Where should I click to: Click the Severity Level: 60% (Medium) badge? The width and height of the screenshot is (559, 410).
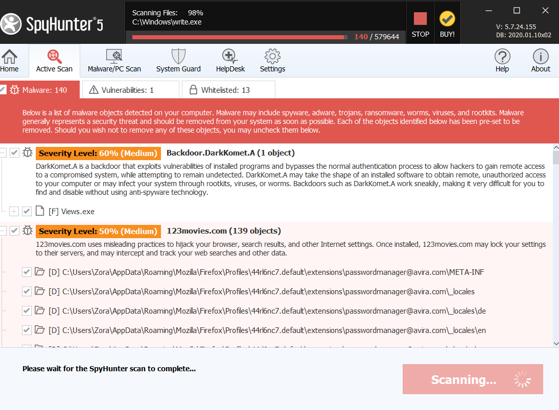coord(98,153)
